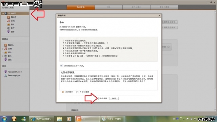
Task: Click the 允許儲存資訊 heading text
Action: tap(68, 72)
